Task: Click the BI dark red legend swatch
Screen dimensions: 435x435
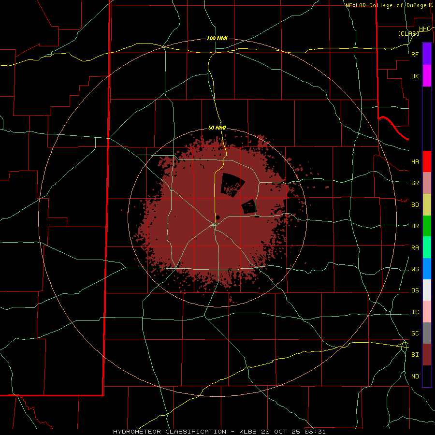Action: coord(427,355)
